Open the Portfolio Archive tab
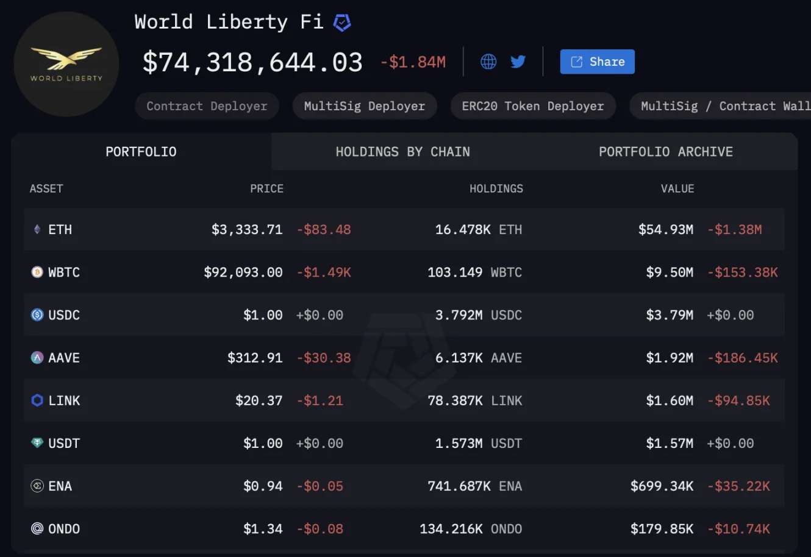The width and height of the screenshot is (811, 557). pyautogui.click(x=666, y=151)
